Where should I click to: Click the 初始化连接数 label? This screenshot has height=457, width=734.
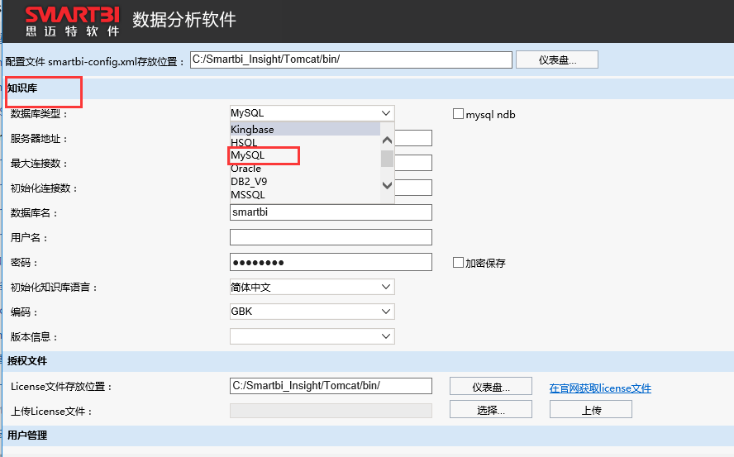(44, 188)
